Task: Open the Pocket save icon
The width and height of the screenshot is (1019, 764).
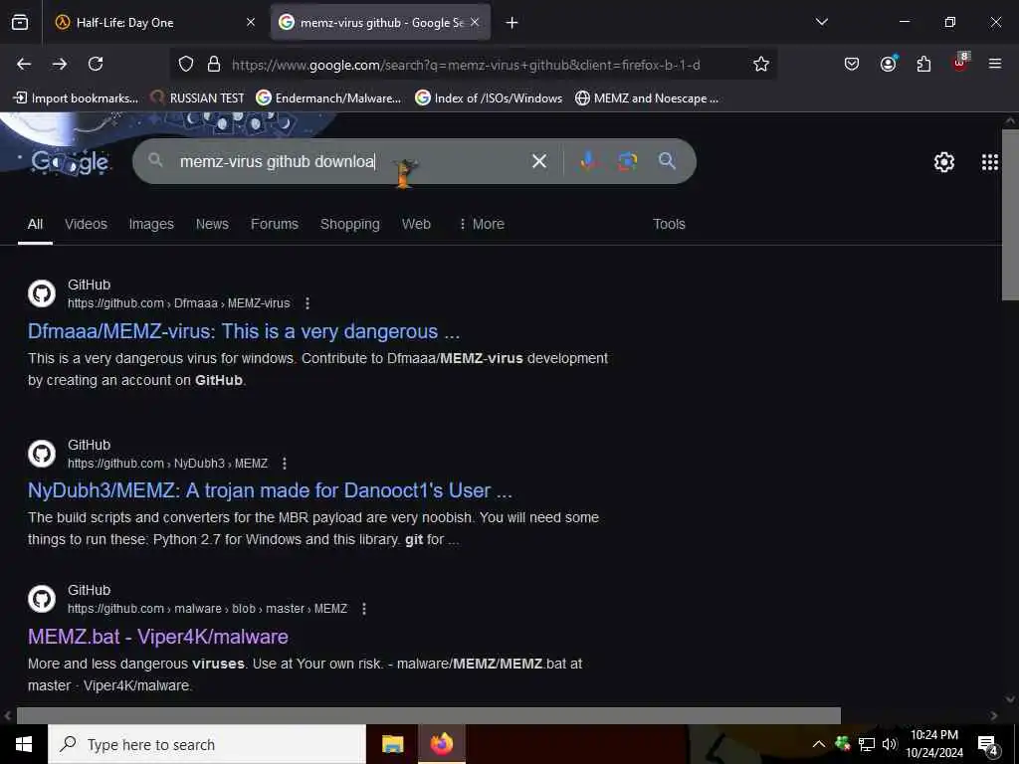Action: tap(852, 64)
